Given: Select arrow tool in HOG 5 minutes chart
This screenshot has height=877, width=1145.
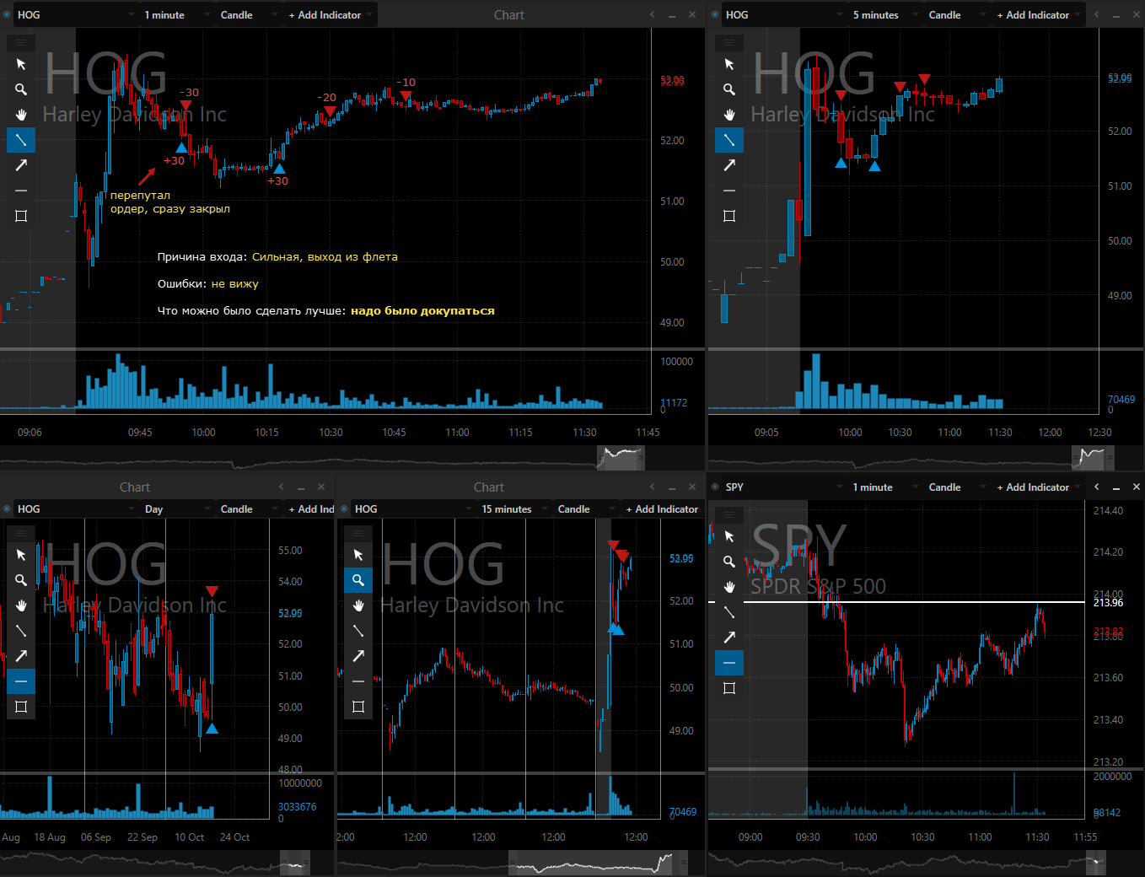Looking at the screenshot, I should pyautogui.click(x=729, y=165).
